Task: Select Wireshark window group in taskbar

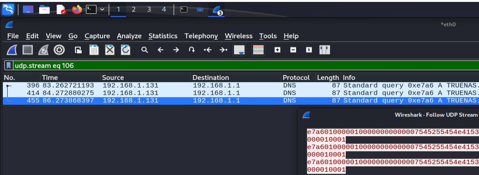Action: point(217,10)
